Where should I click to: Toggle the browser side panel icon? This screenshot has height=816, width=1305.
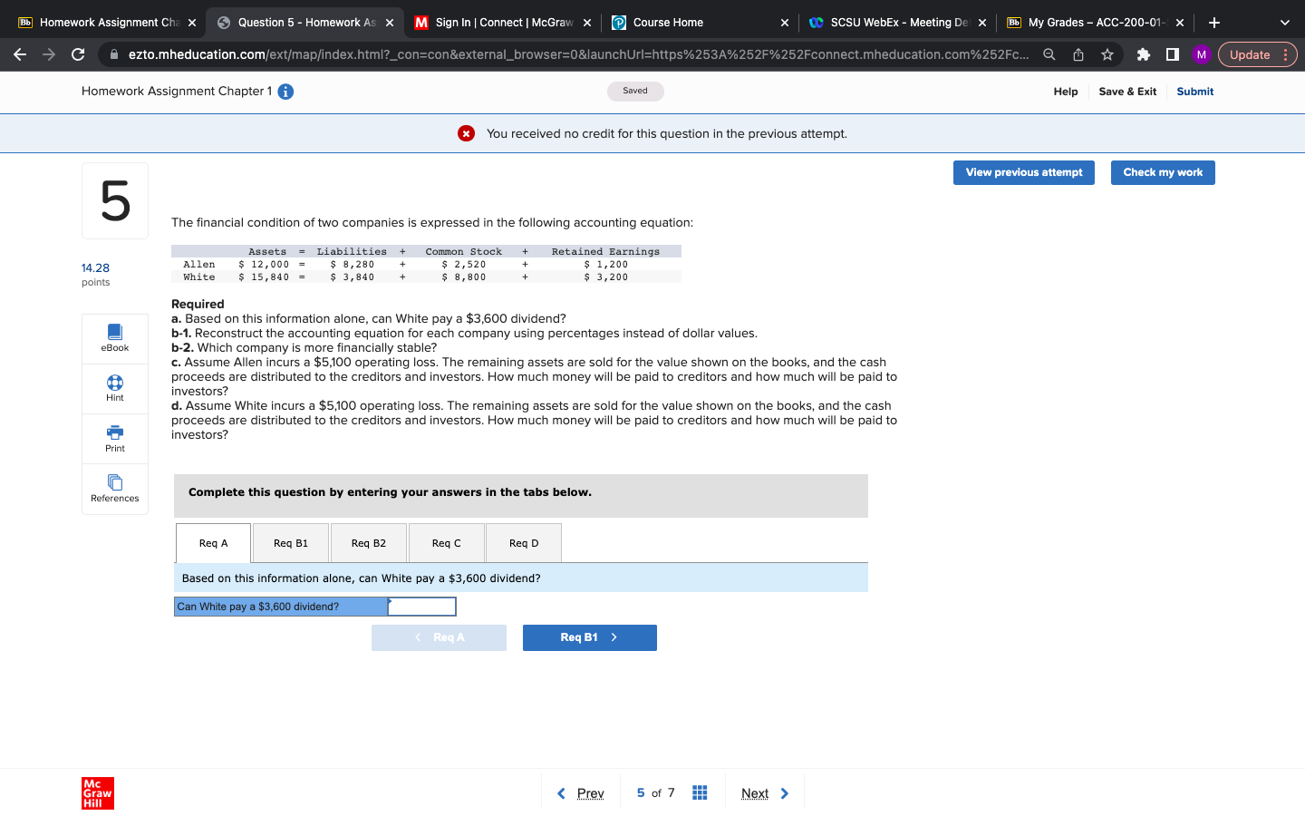pos(1173,54)
